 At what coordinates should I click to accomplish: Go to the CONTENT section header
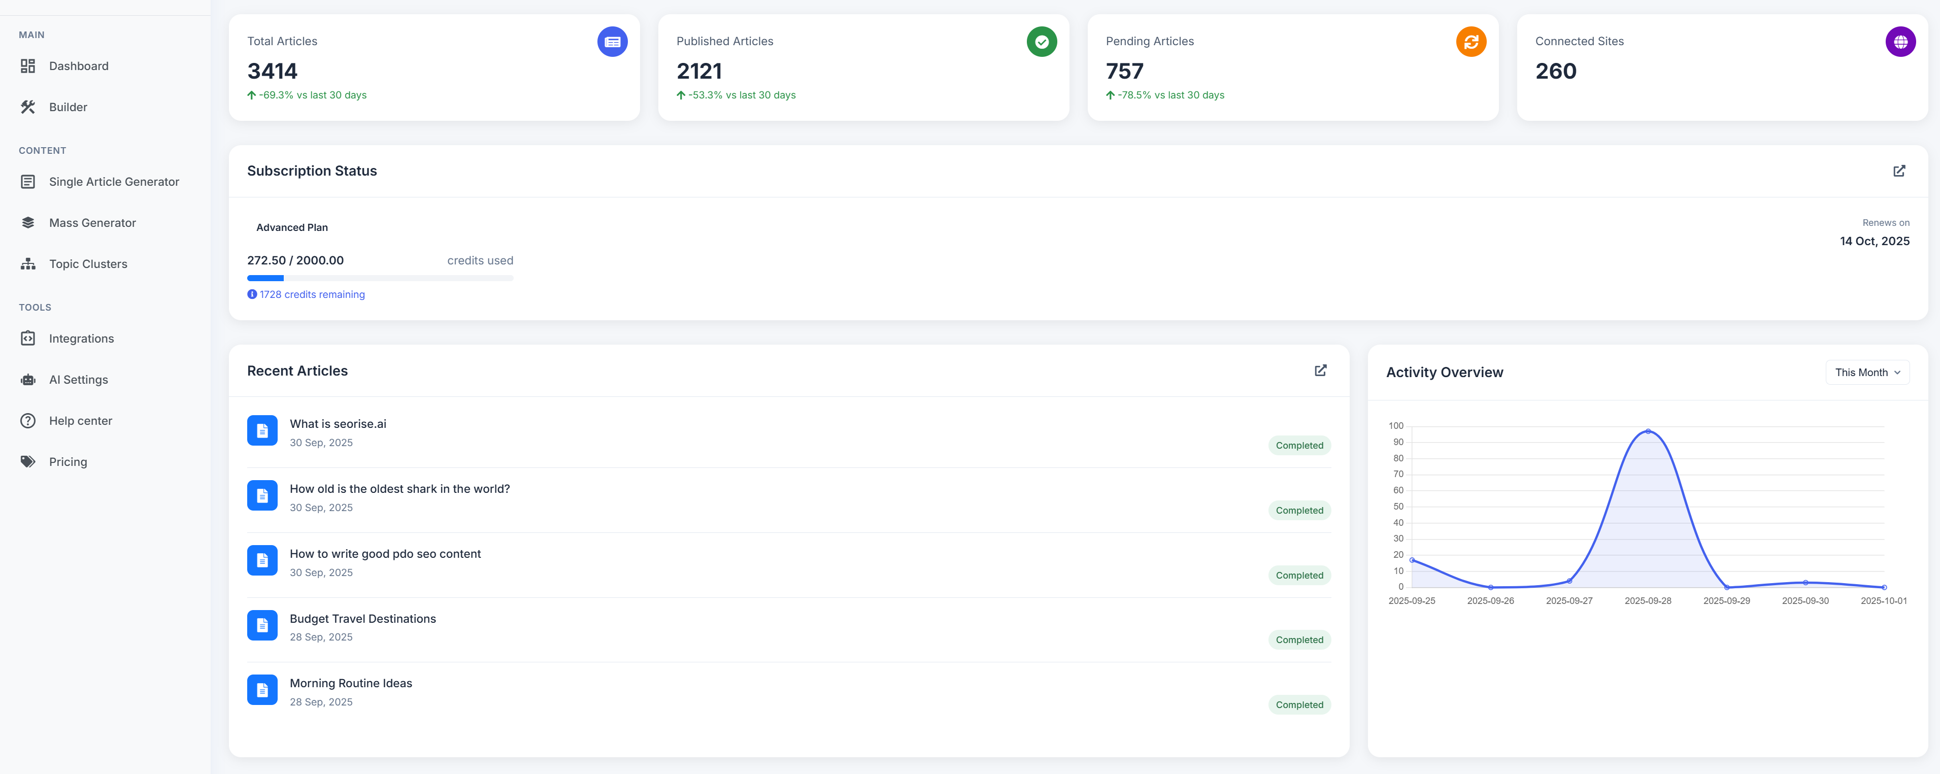click(43, 150)
